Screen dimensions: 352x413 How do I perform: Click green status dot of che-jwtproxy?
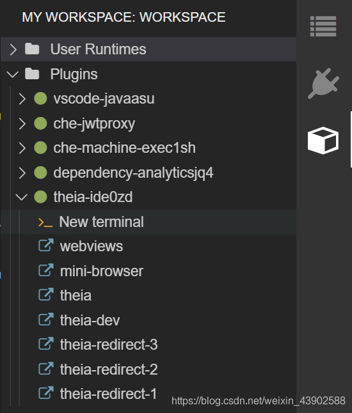pyautogui.click(x=40, y=123)
